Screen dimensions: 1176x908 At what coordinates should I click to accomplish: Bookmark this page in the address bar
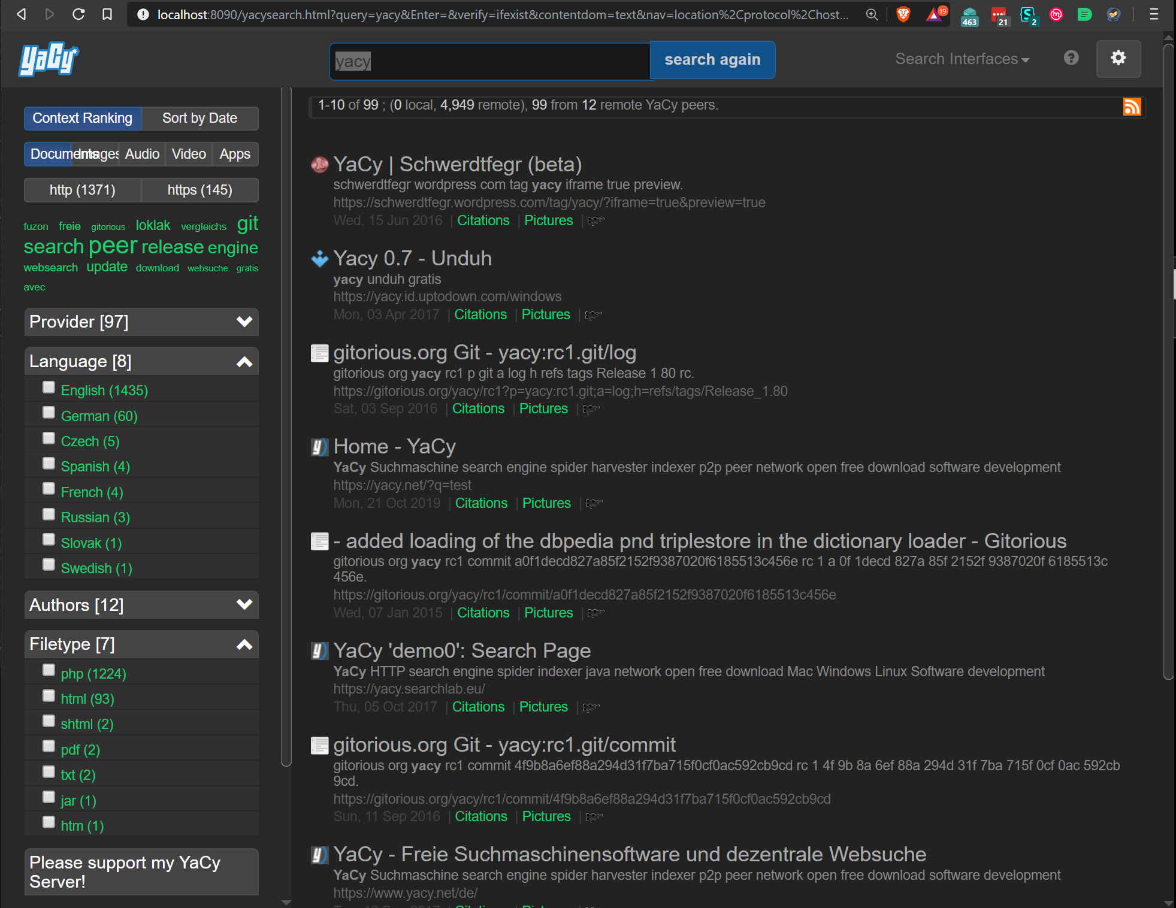click(x=107, y=14)
